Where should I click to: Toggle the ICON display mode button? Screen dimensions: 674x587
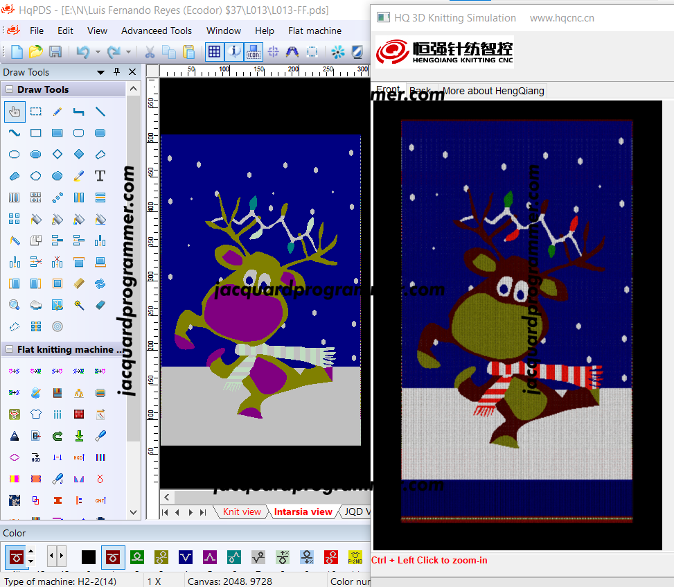pos(253,52)
